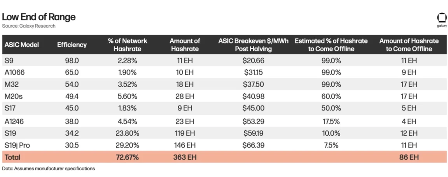Select the 363 EH total cell

tap(185, 157)
